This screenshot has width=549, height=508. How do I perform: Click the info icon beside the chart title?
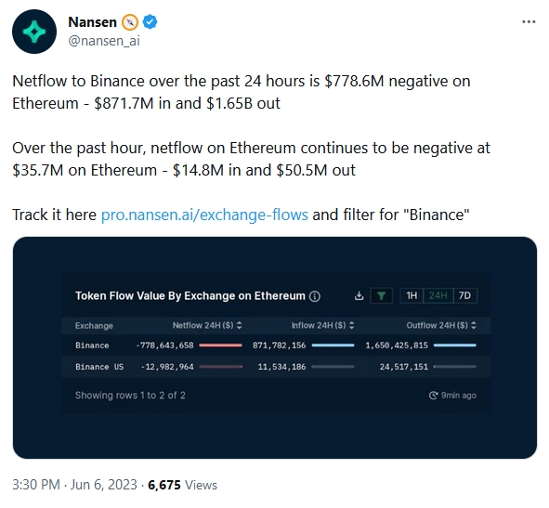tap(315, 296)
